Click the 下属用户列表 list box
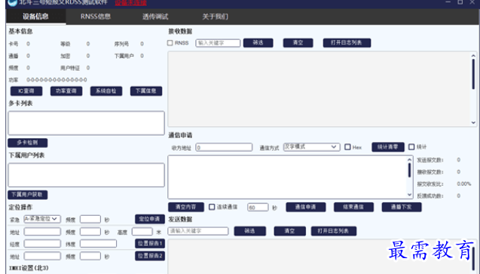The height and width of the screenshot is (274, 480). (87, 175)
